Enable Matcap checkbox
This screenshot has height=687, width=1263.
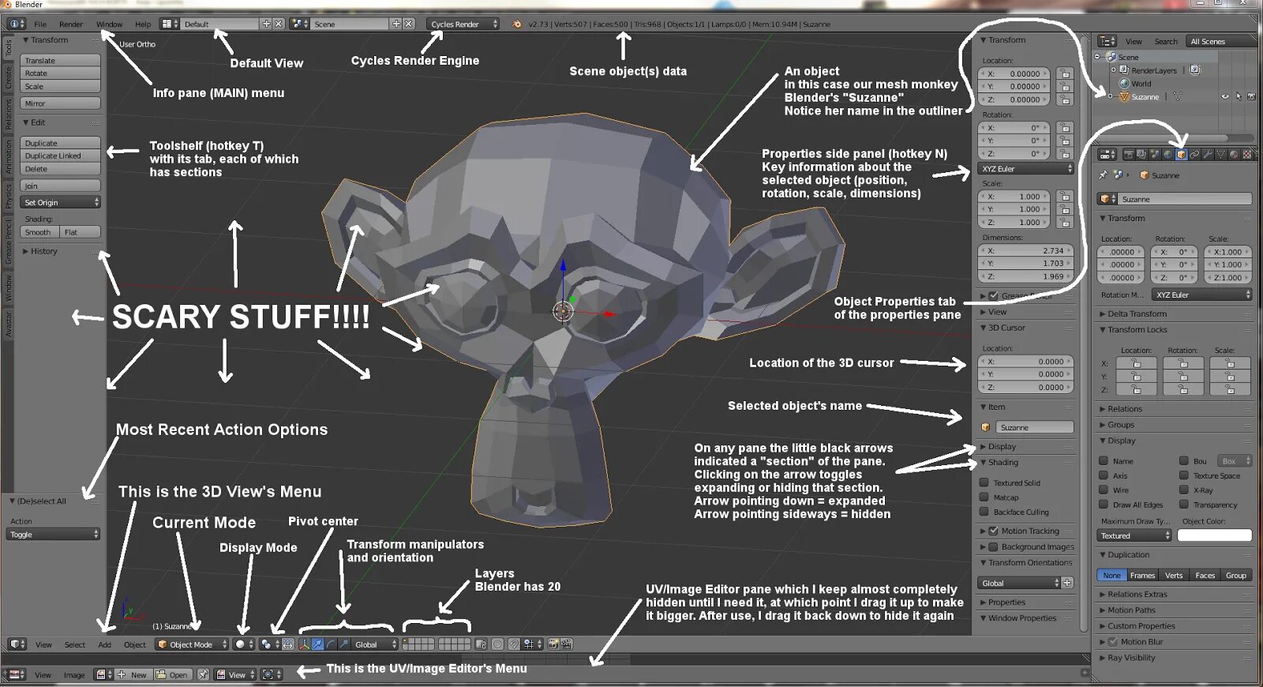click(984, 497)
